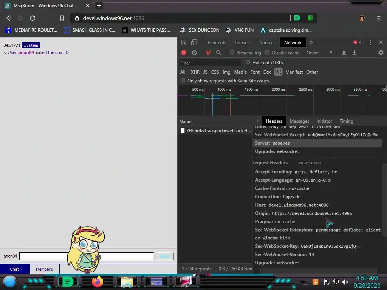Click the Server: popeyes header row

point(317,143)
